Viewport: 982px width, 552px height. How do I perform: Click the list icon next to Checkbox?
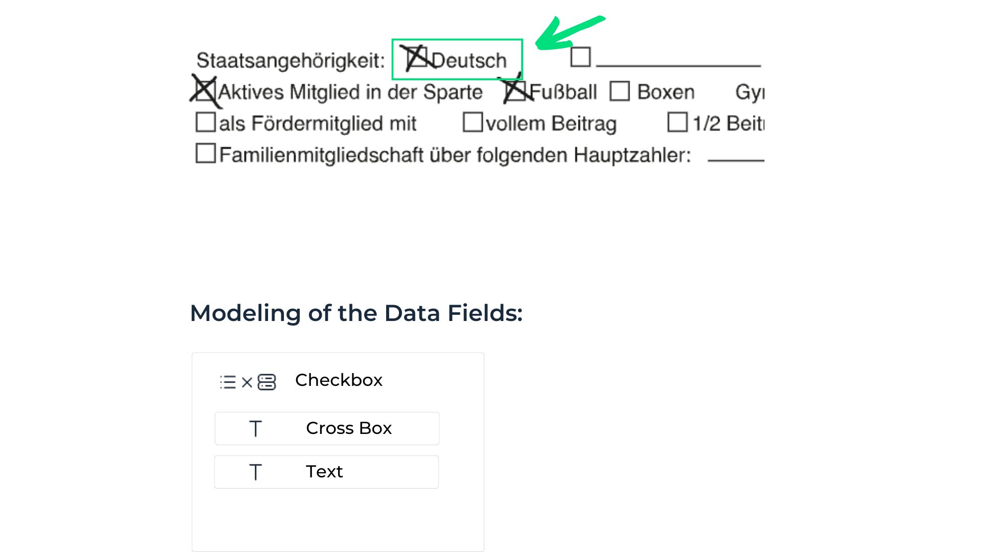(x=229, y=380)
